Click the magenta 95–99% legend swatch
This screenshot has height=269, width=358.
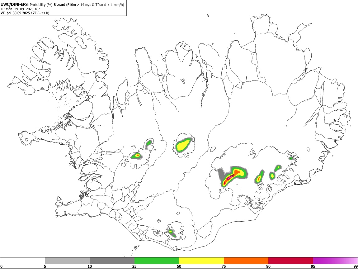(x=335, y=261)
